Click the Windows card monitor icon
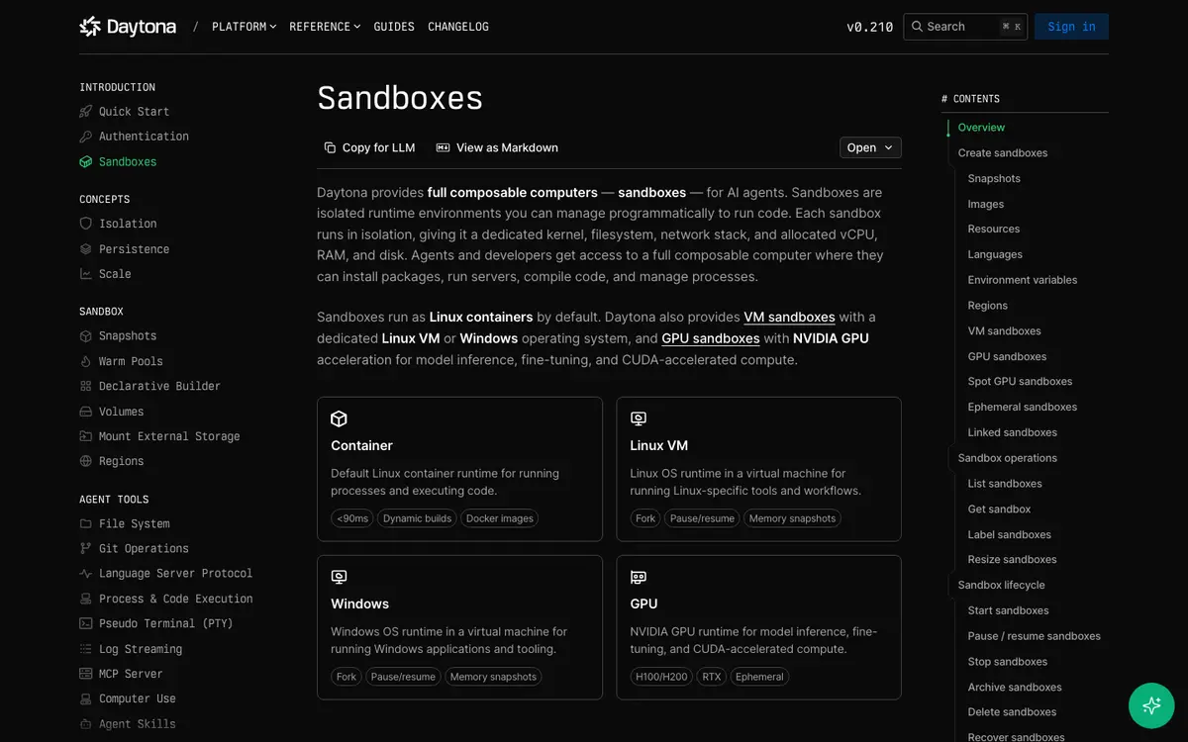Viewport: 1188px width, 742px height. [339, 577]
